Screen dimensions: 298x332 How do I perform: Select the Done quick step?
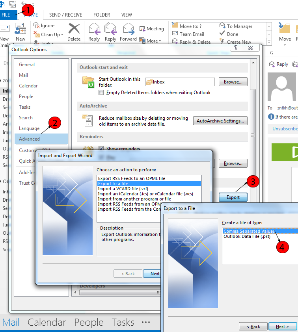tap(229, 34)
